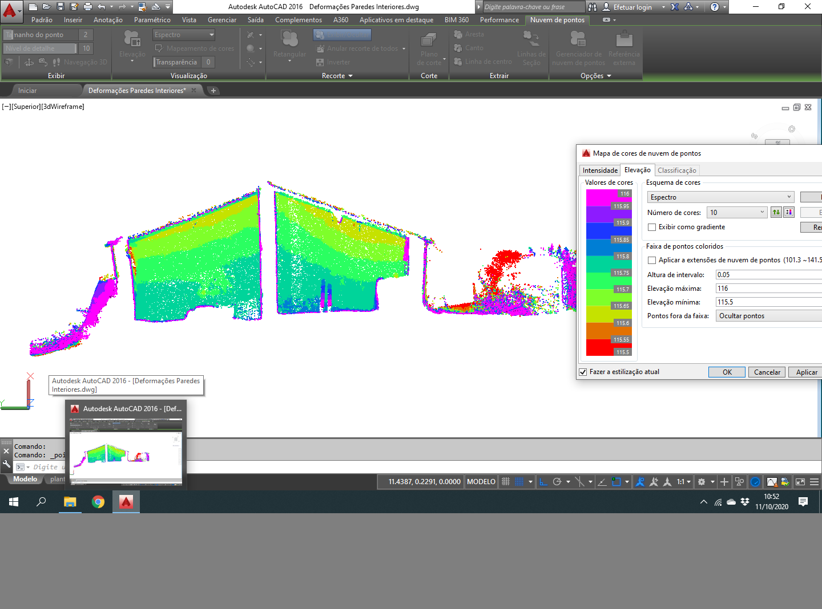Check Aplicar a extensões de nuvem de pontos

652,261
